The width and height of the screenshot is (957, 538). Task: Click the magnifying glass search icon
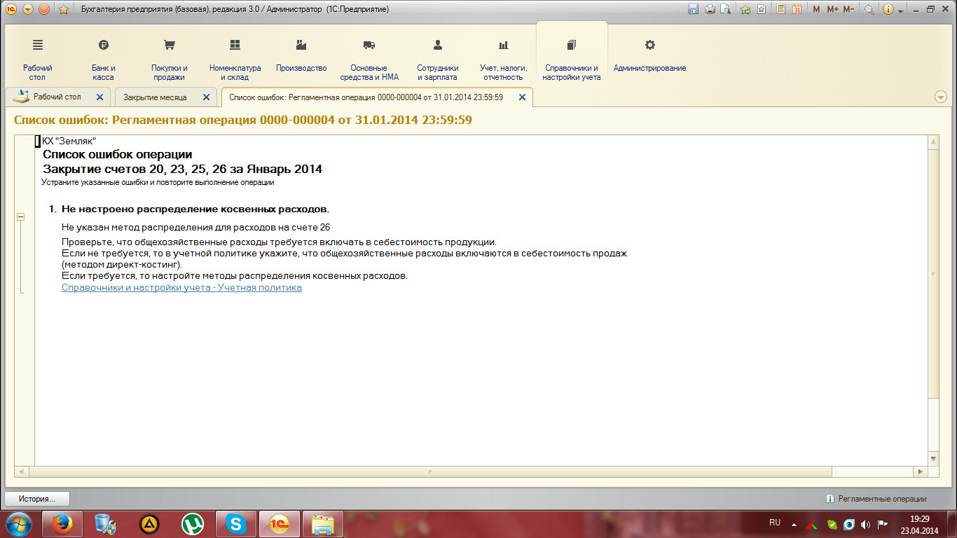(869, 9)
